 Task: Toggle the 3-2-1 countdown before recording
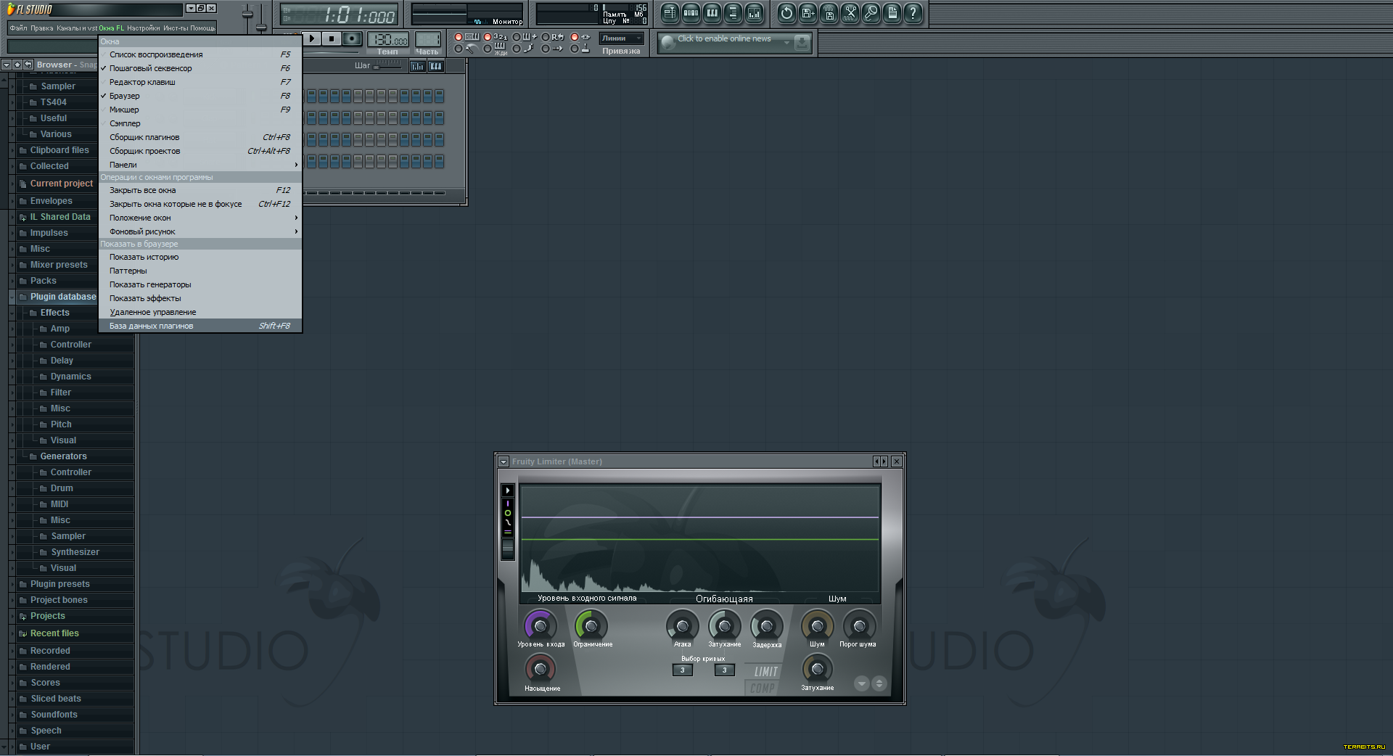488,37
